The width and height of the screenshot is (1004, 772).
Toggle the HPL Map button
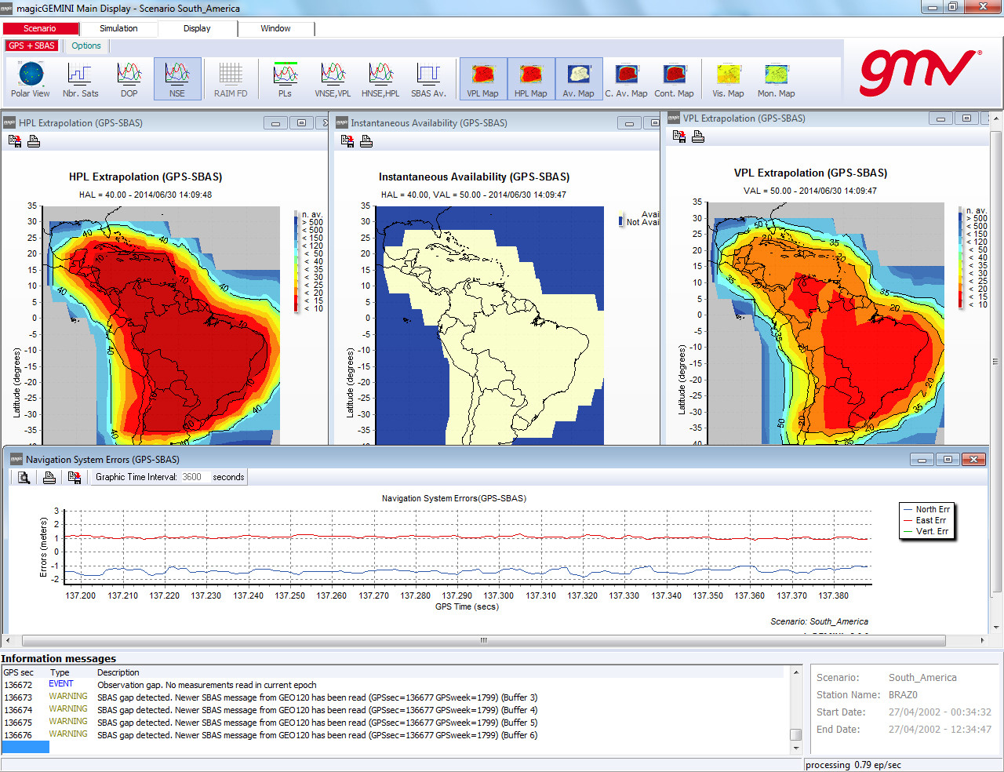point(531,79)
